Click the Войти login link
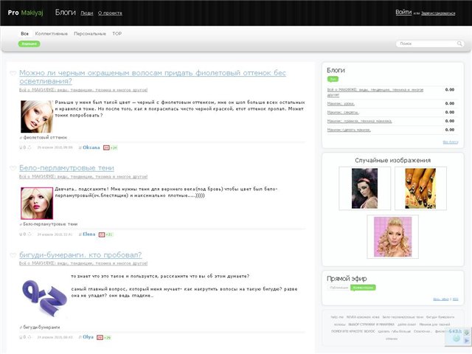The height and width of the screenshot is (354, 472). pyautogui.click(x=403, y=12)
